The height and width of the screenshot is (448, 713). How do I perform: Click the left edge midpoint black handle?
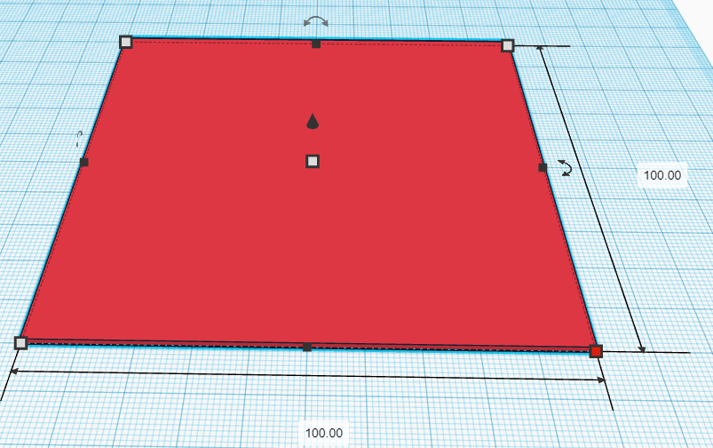pos(84,162)
